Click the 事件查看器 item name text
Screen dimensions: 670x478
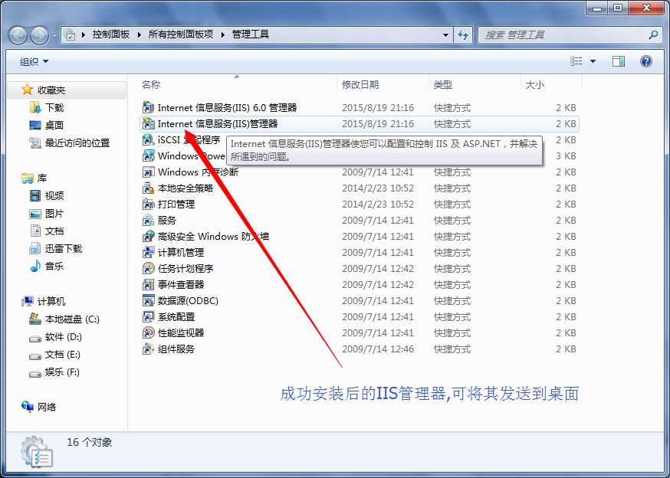[x=181, y=284]
